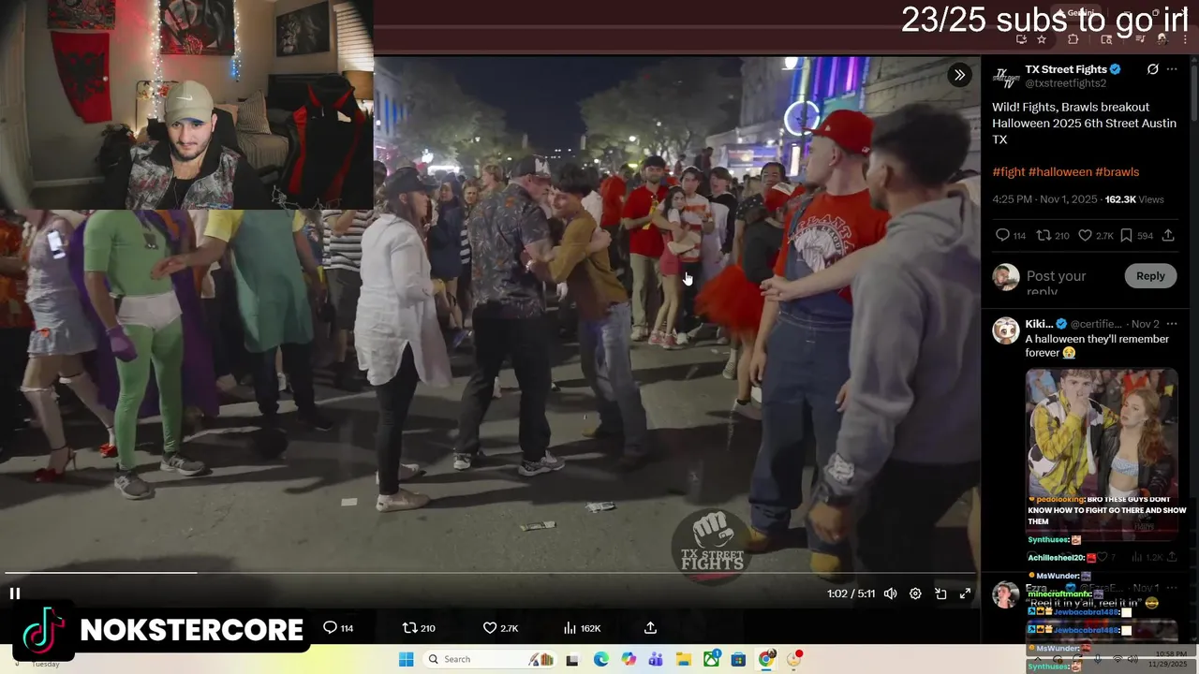This screenshot has height=674, width=1199.
Task: Collapse the side panel with double-chevron button
Action: (959, 75)
